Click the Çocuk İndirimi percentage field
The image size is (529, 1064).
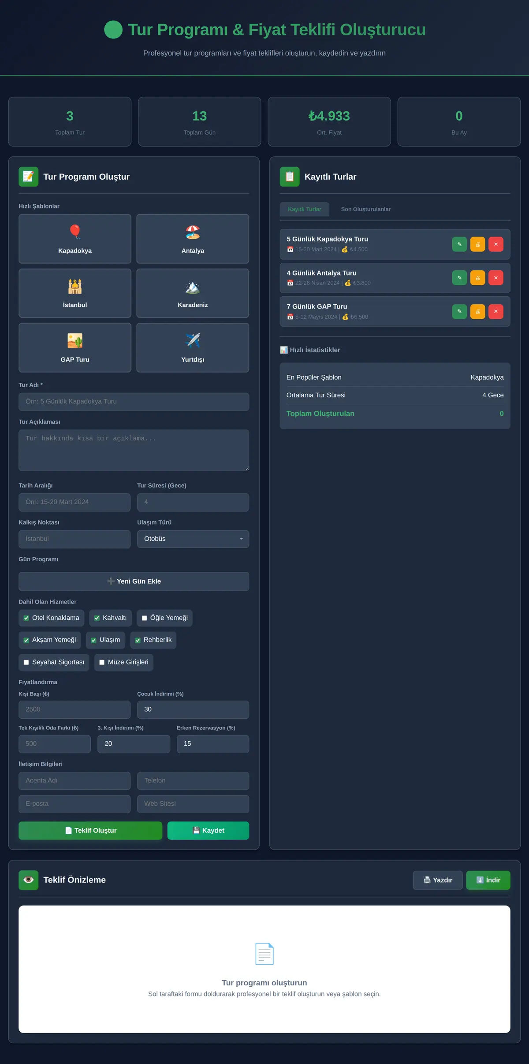pos(193,709)
